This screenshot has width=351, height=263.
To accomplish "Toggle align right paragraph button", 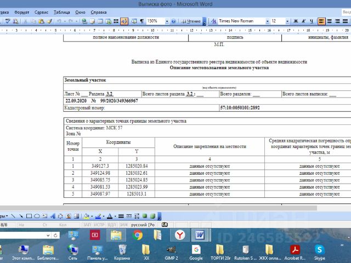I will [337, 21].
